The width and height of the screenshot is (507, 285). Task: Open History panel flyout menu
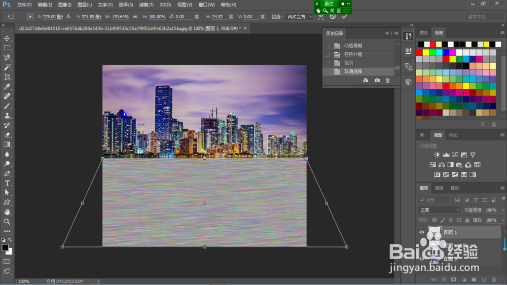click(x=396, y=33)
